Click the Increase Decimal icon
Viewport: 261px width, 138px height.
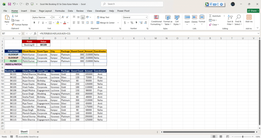point(141,23)
